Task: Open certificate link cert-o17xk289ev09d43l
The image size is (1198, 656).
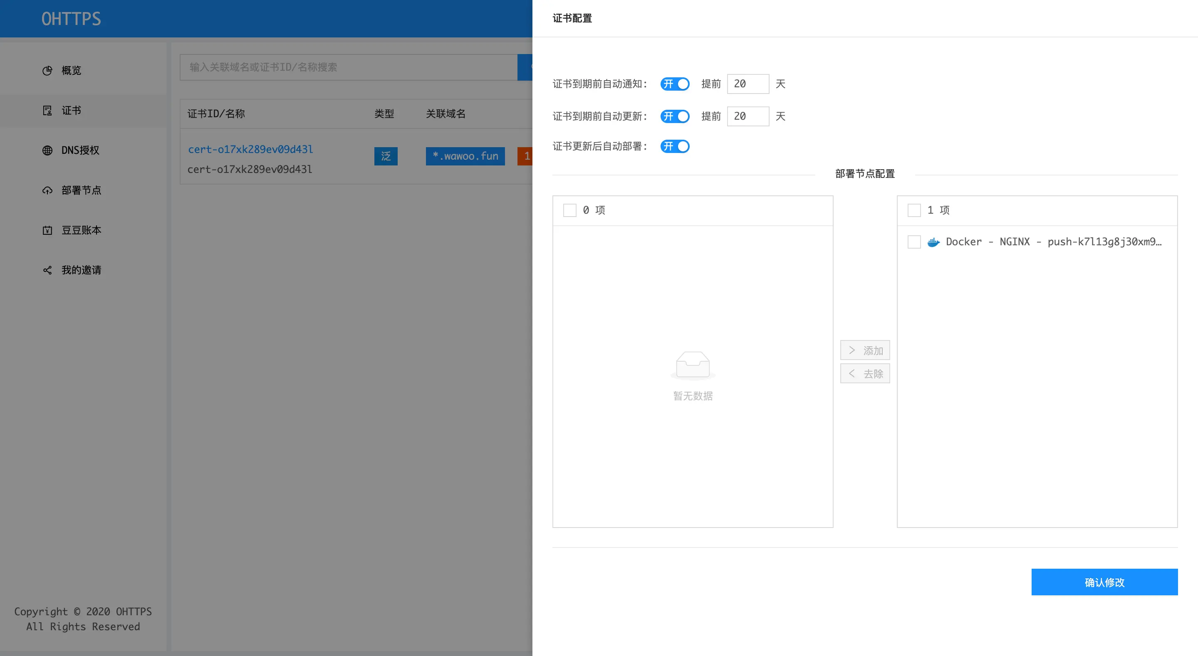Action: 250,149
